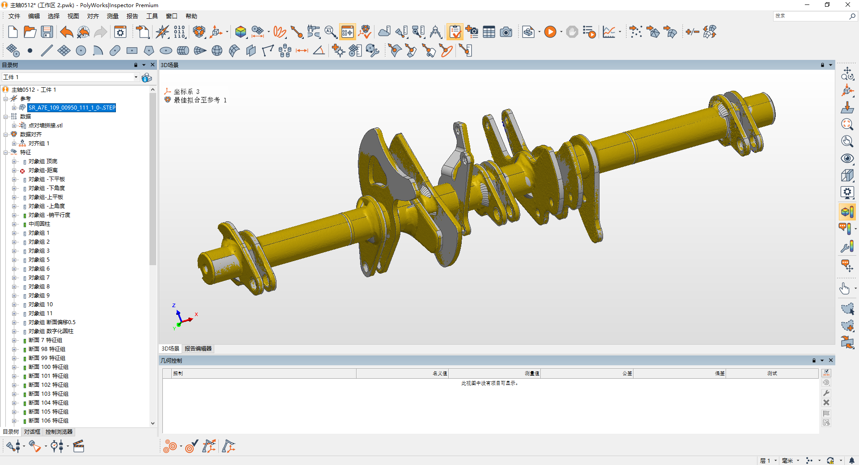Select the 点对墙拼接.stl data item
859x465 pixels.
coord(46,126)
